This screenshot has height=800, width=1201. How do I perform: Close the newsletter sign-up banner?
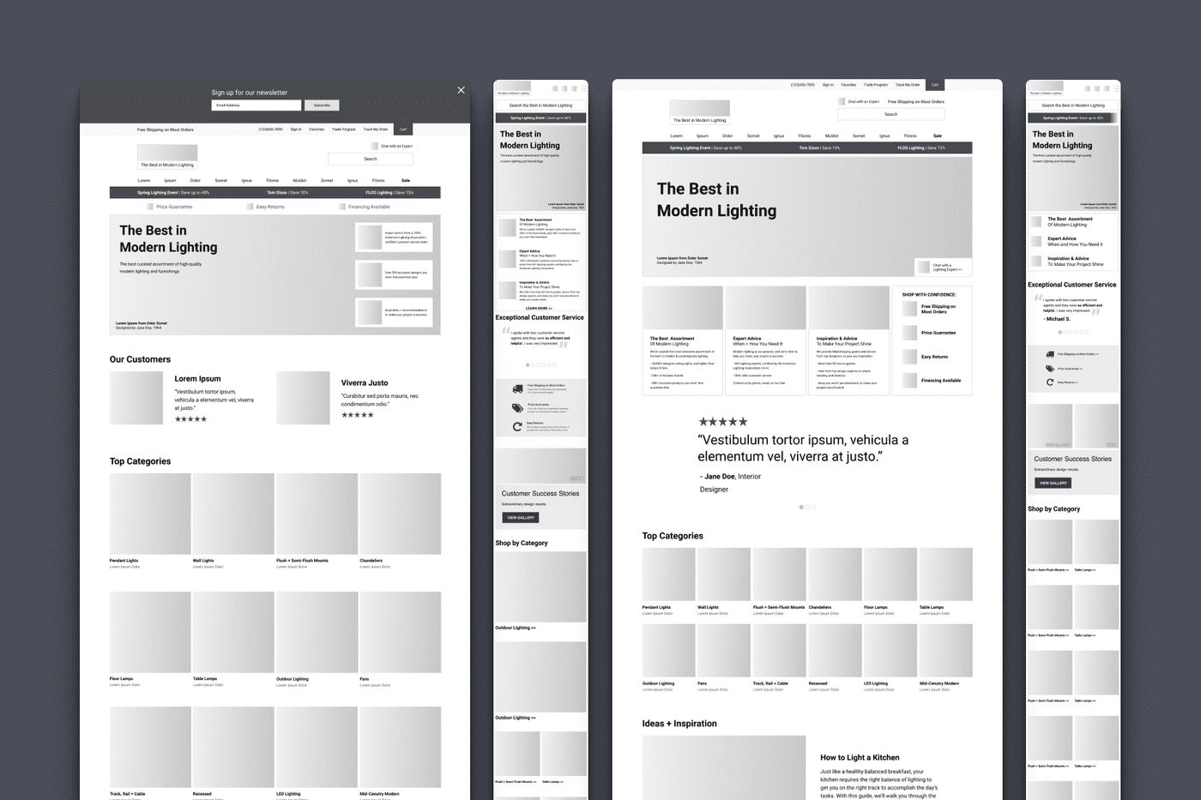click(x=461, y=90)
